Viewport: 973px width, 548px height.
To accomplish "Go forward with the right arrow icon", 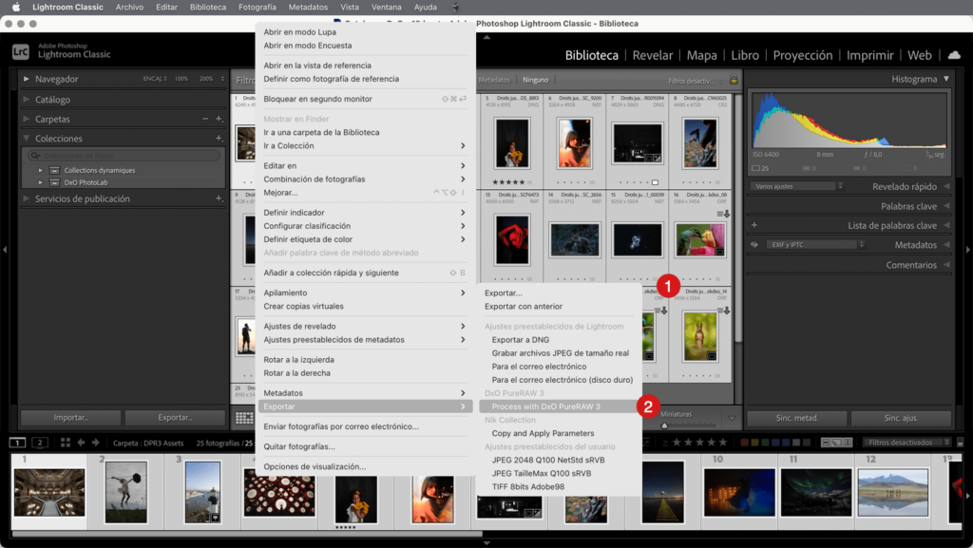I will tap(95, 443).
